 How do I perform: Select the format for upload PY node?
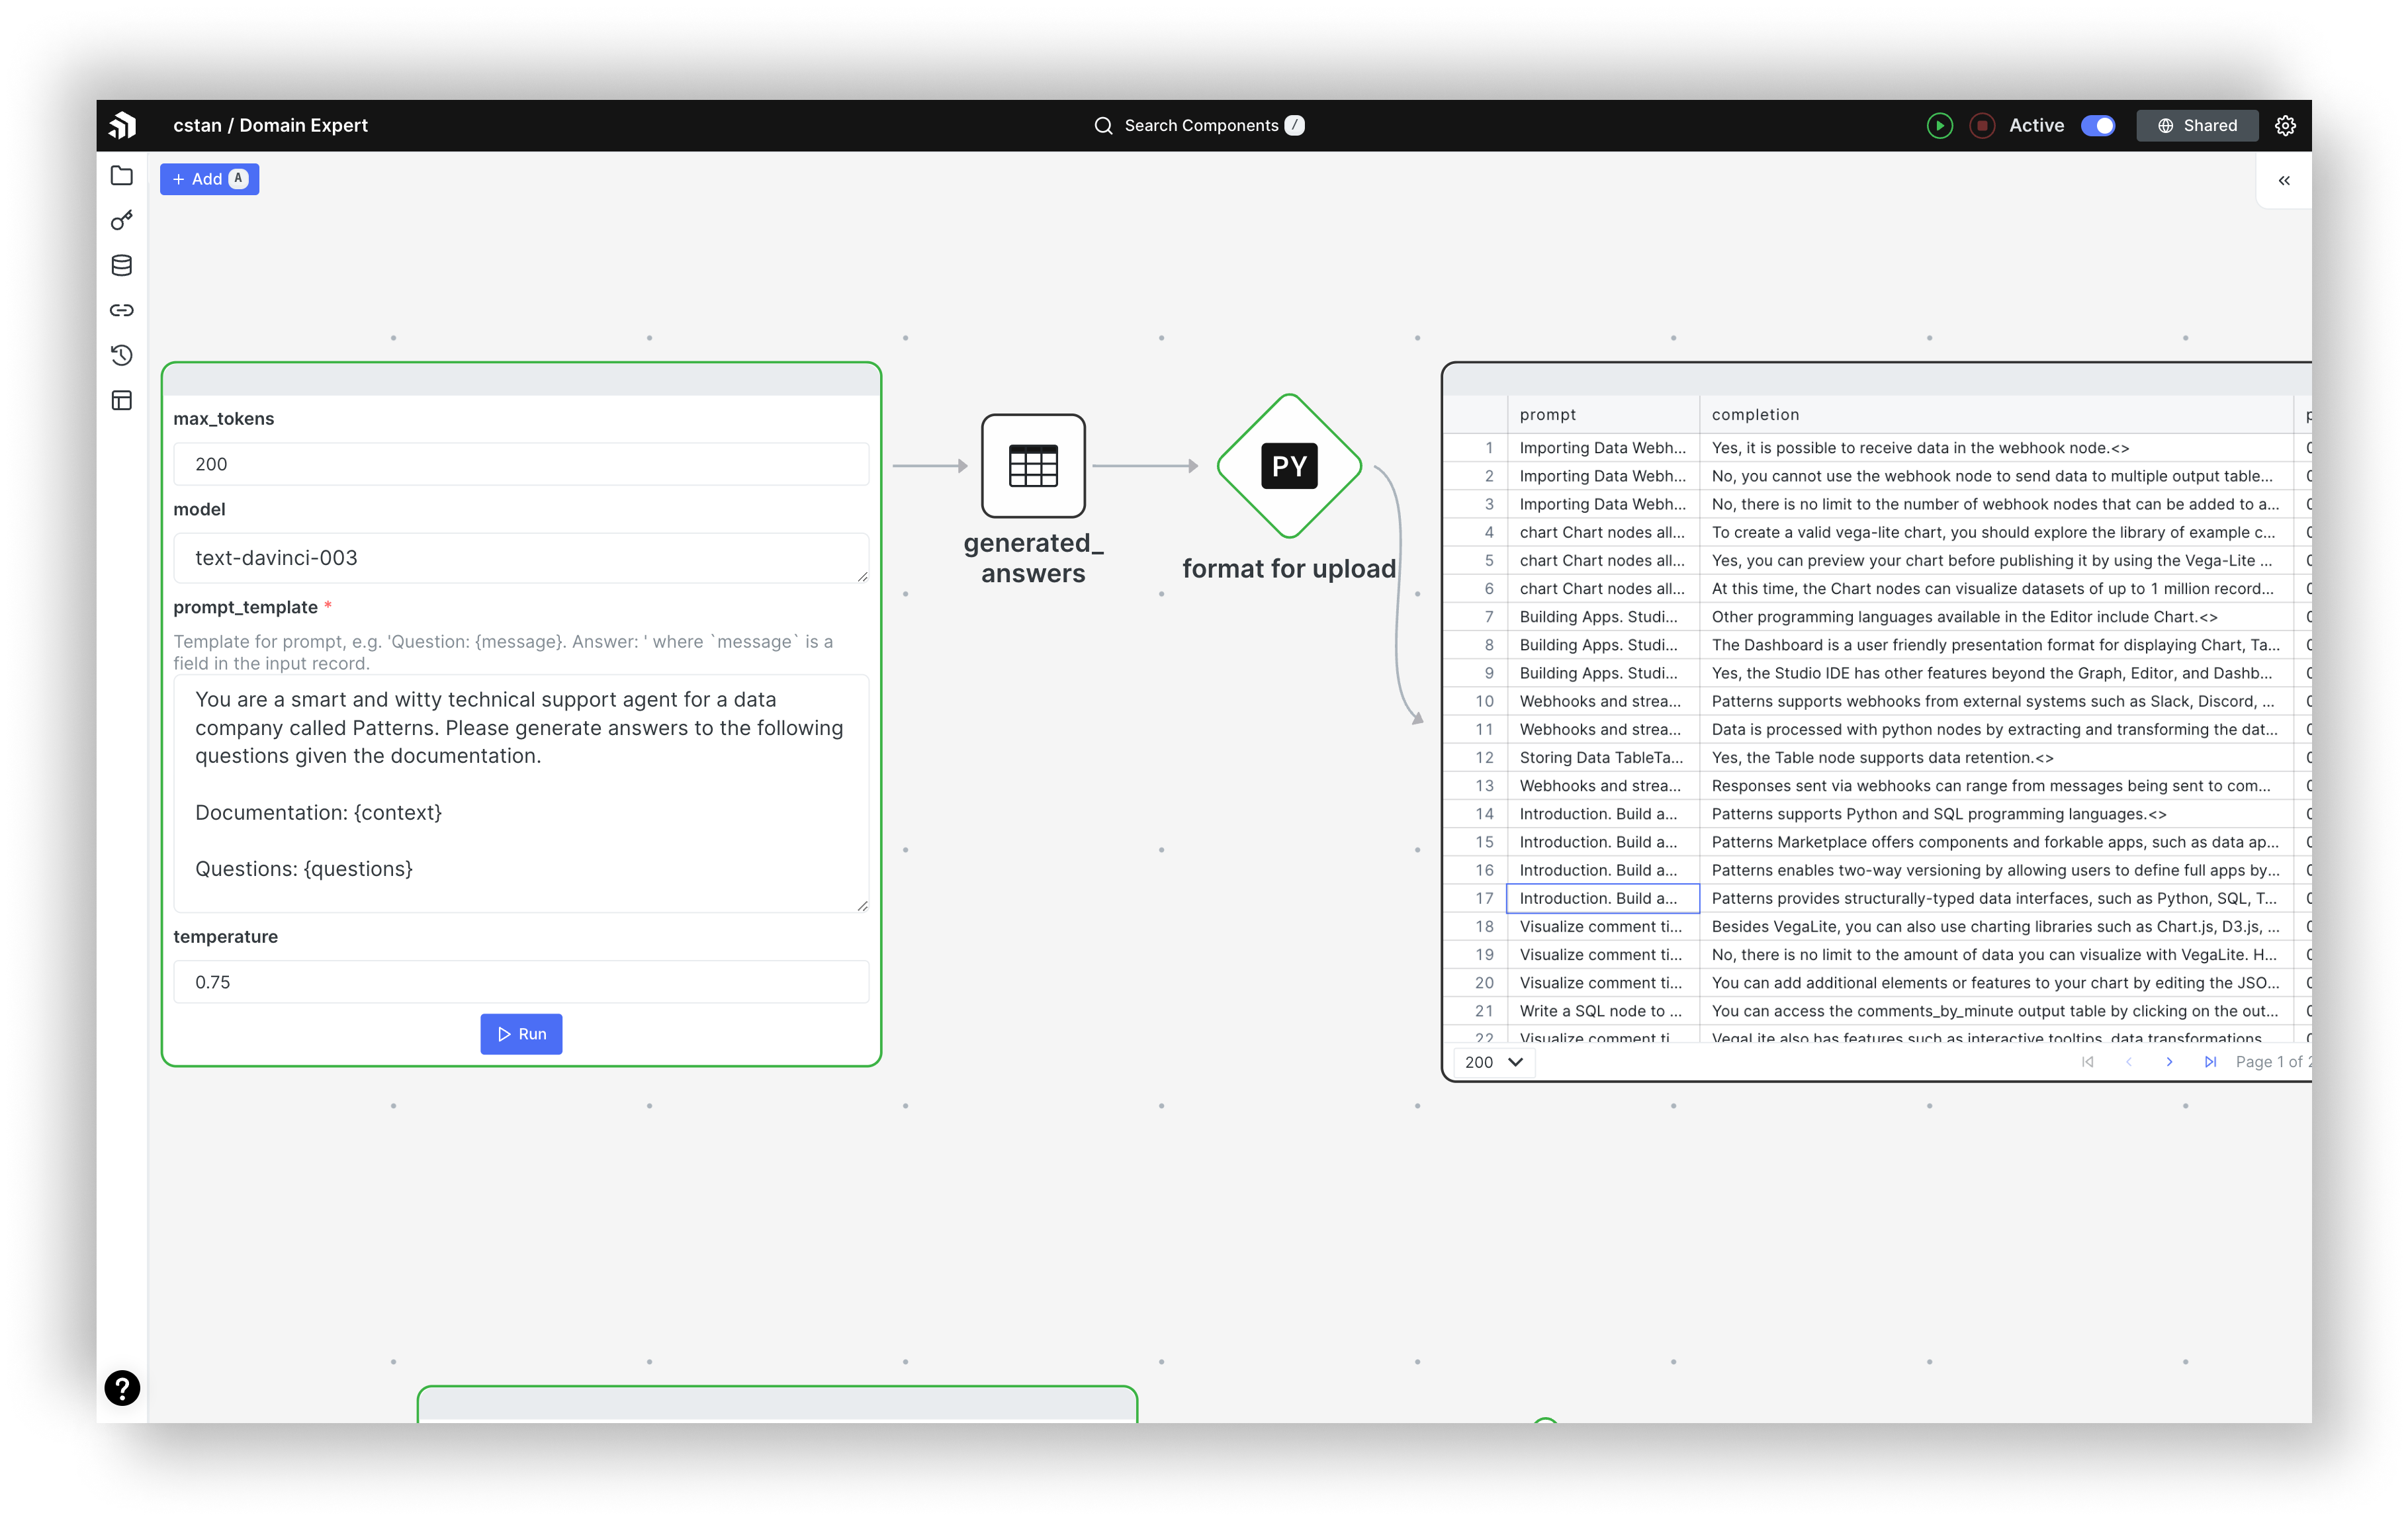point(1289,466)
